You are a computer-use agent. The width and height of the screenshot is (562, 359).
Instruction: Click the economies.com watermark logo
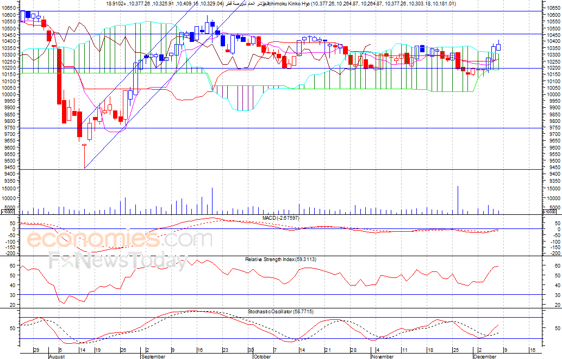tap(120, 239)
